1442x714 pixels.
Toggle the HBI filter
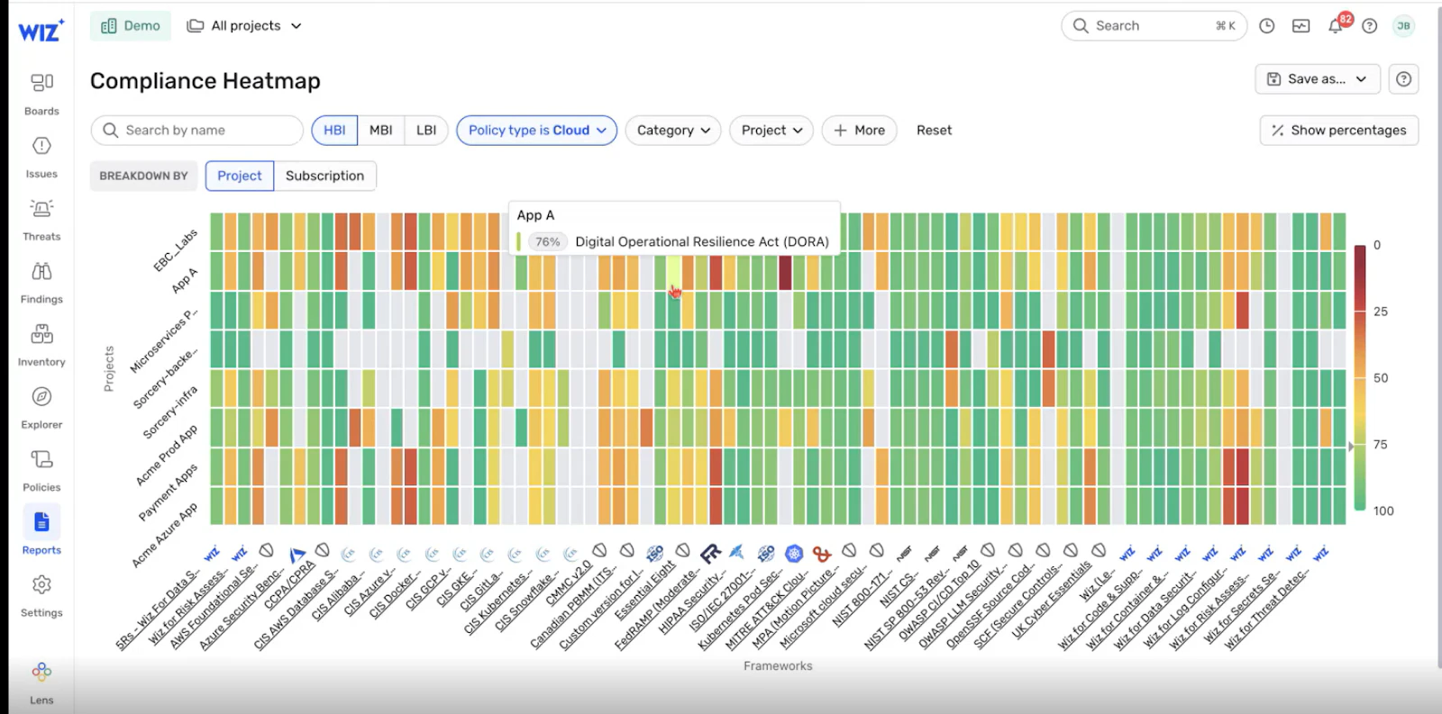click(334, 131)
